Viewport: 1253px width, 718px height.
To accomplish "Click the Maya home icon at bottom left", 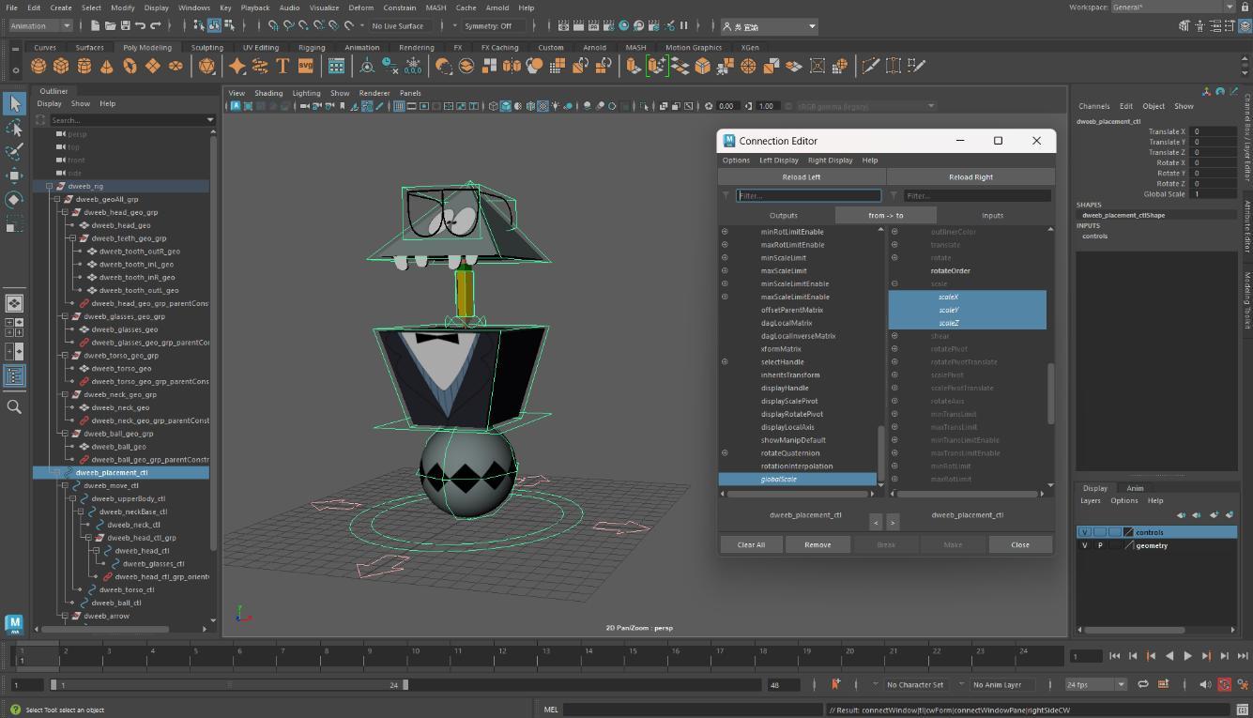I will click(x=14, y=623).
